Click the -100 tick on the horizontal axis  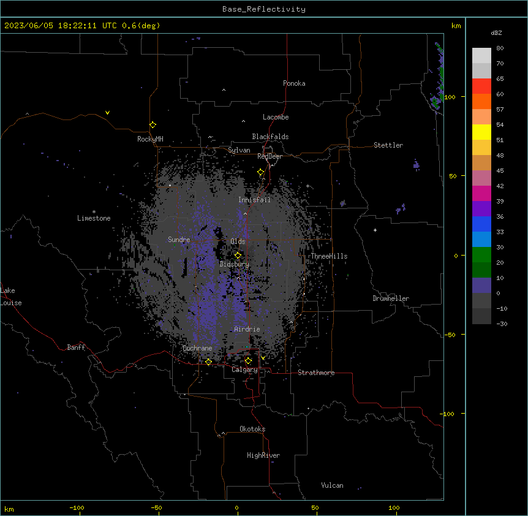click(x=77, y=507)
